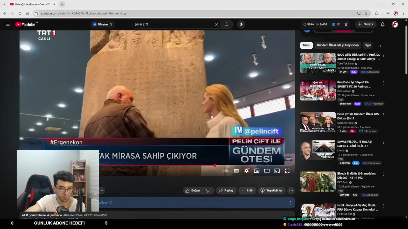Open 'Kim Daha İyi Biliyor?' video thumbnail
Image resolution: width=408 pixels, height=229 pixels.
318,90
